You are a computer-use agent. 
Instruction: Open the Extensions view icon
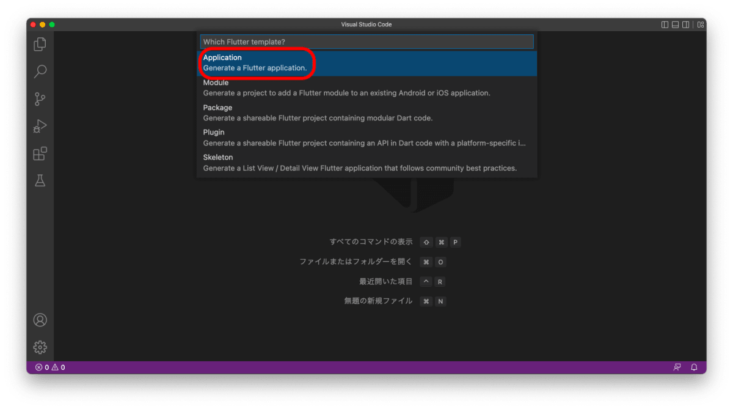click(40, 154)
